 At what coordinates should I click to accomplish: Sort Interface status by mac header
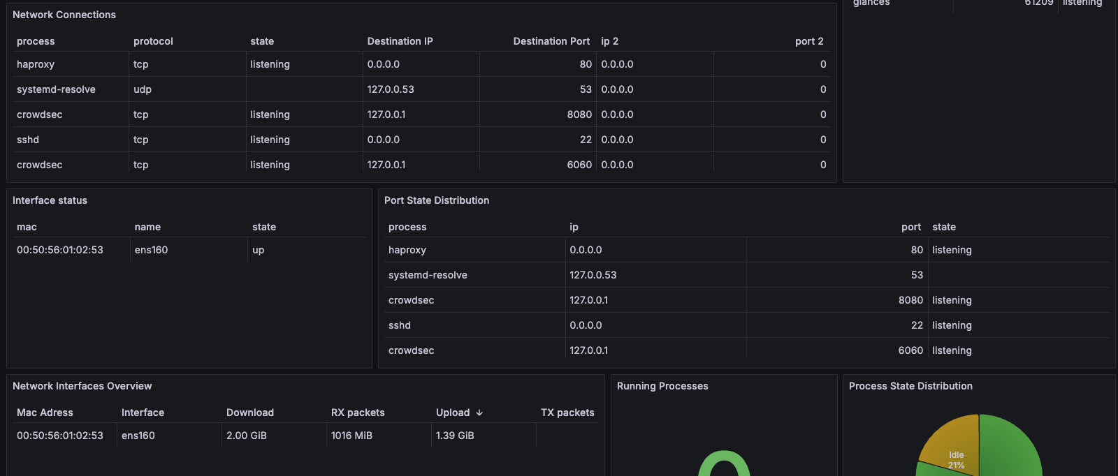pyautogui.click(x=27, y=227)
